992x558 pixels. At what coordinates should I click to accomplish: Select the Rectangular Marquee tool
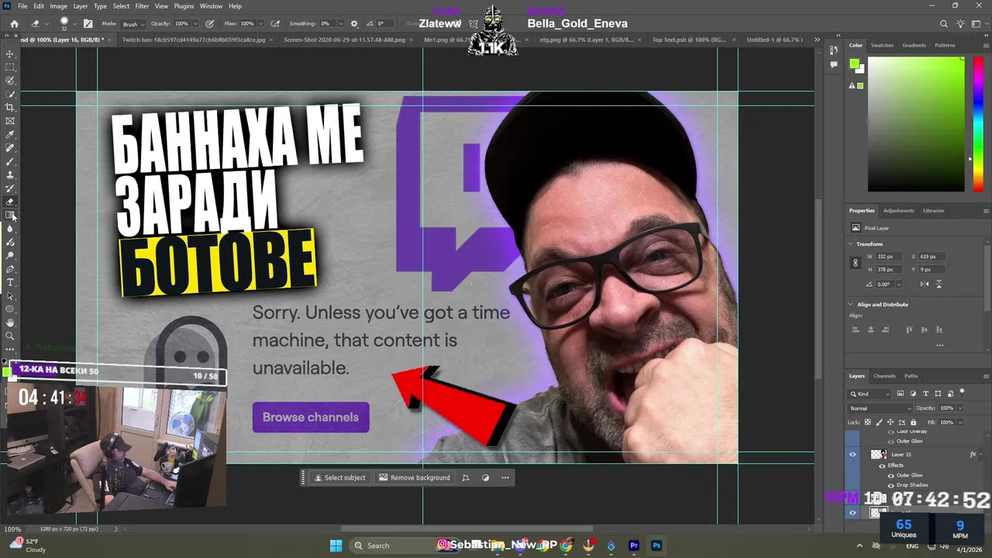[x=10, y=67]
